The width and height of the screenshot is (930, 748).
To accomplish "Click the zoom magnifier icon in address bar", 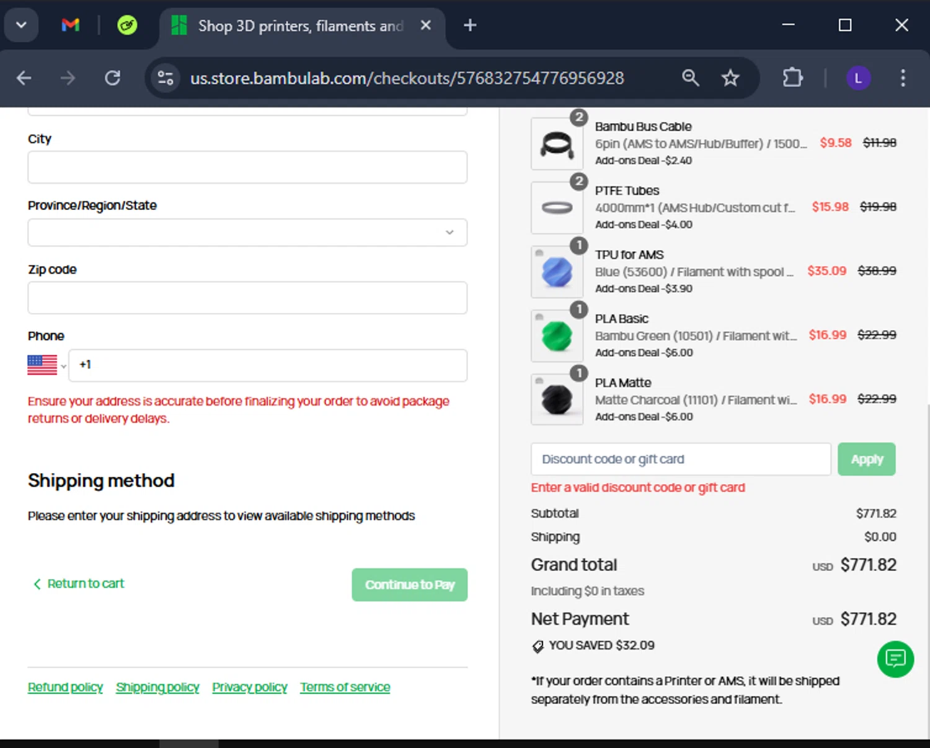I will click(690, 78).
